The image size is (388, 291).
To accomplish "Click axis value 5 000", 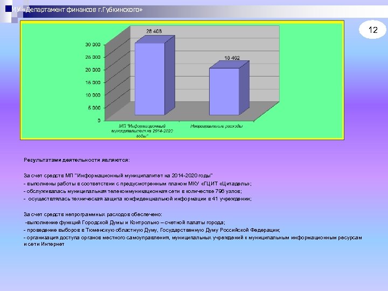I will pyautogui.click(x=94, y=108).
